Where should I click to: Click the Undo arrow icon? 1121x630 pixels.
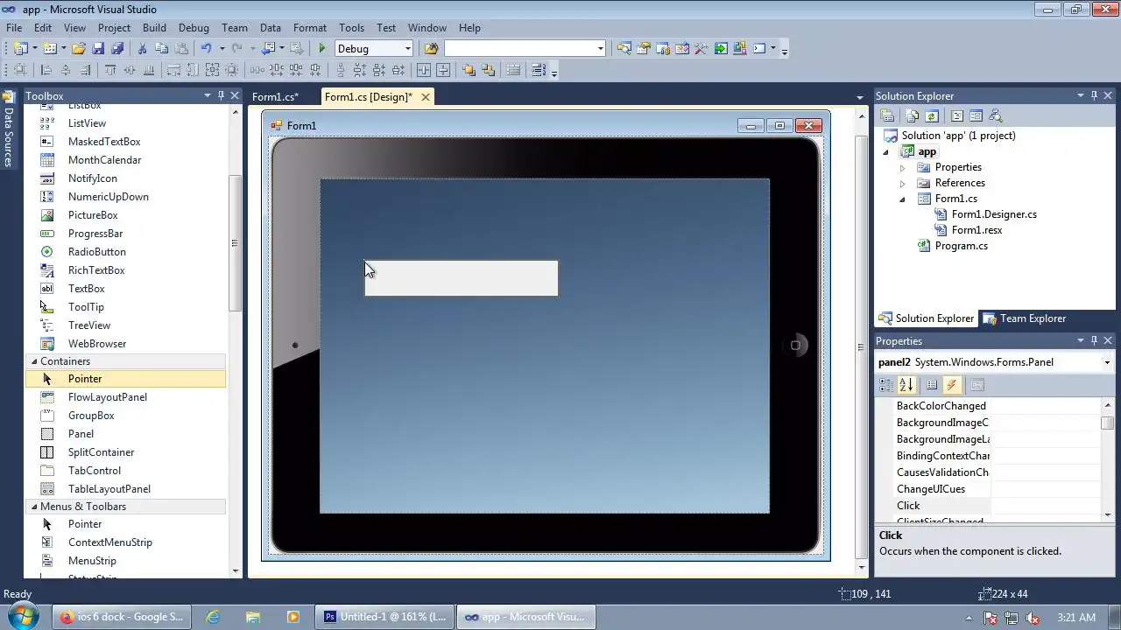click(x=206, y=49)
